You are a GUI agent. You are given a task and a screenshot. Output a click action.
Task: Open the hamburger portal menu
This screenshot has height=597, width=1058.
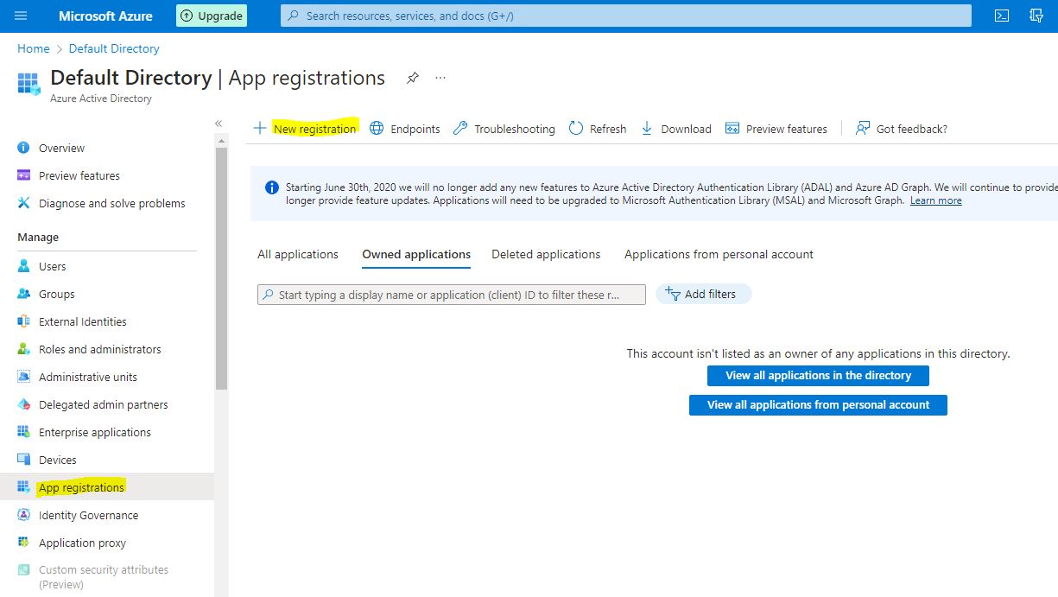click(22, 16)
